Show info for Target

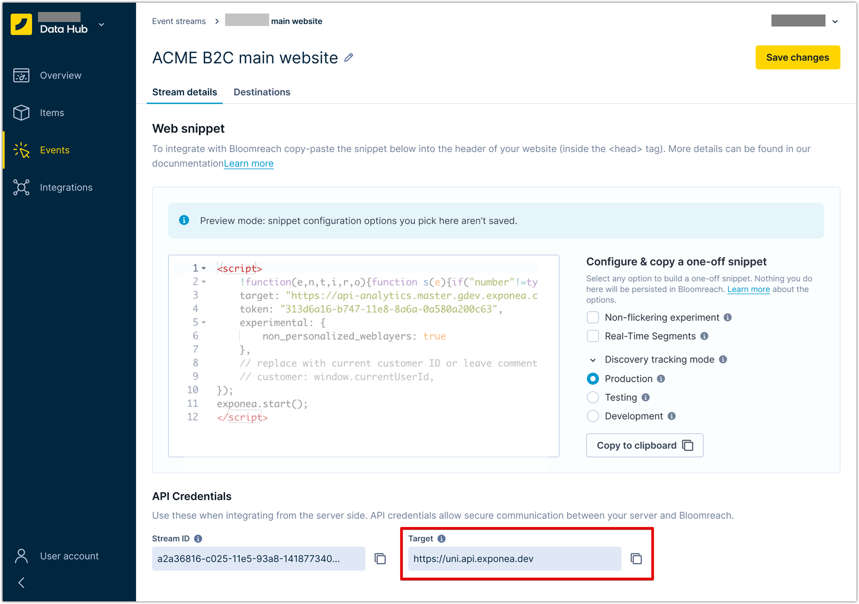(x=441, y=538)
